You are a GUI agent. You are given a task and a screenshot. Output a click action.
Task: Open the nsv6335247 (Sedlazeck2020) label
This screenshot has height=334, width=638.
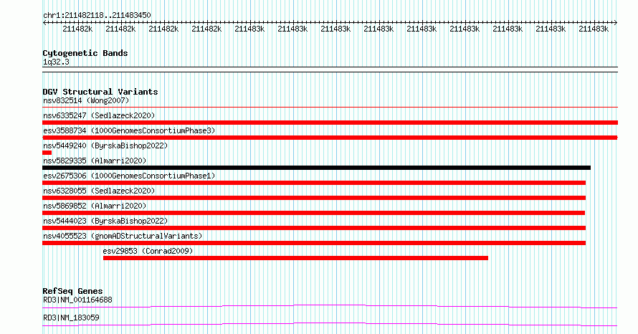(99, 115)
